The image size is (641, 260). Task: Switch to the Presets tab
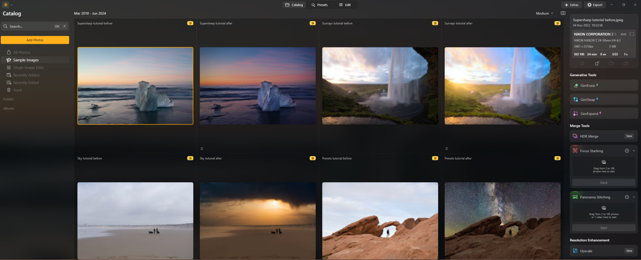319,5
